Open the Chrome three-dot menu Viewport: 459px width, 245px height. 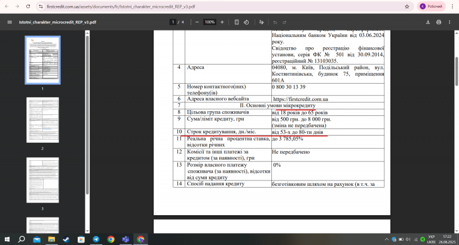coord(452,7)
